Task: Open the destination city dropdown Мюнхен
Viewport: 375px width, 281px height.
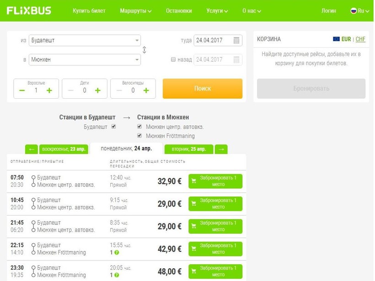Action: (x=85, y=59)
